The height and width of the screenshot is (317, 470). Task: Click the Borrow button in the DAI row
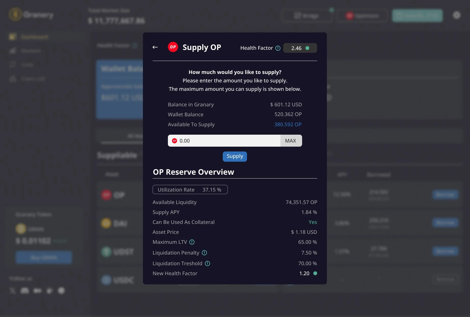click(x=445, y=223)
